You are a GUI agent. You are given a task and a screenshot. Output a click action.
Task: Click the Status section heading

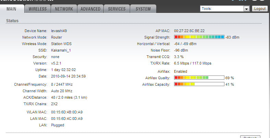pos(12,21)
